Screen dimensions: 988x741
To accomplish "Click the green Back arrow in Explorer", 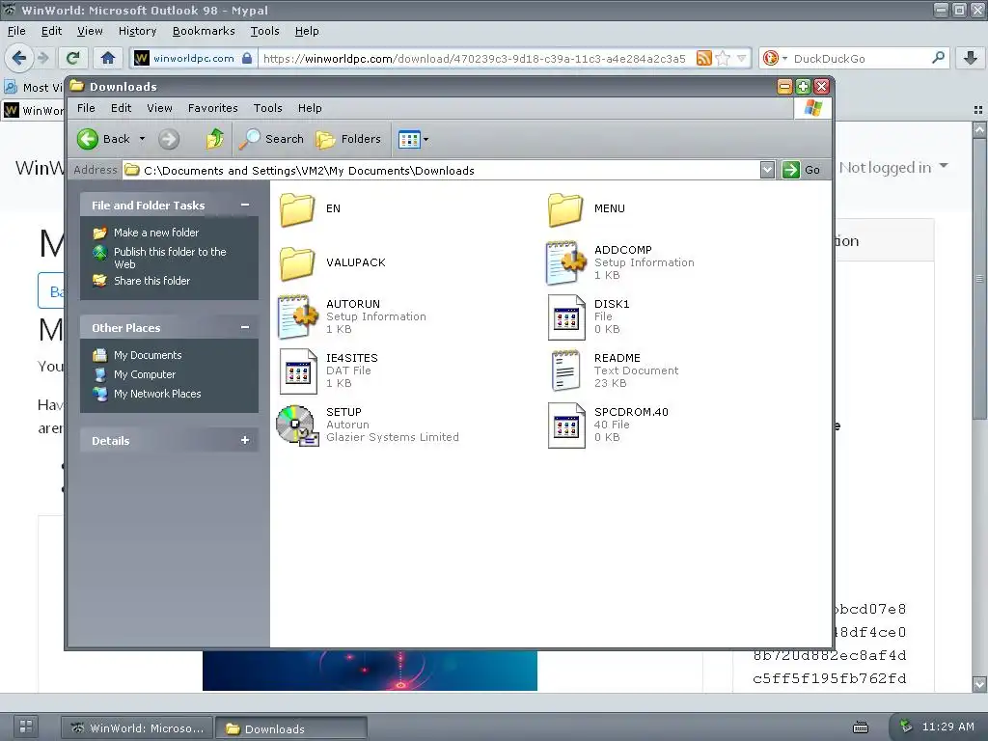I will [x=88, y=139].
